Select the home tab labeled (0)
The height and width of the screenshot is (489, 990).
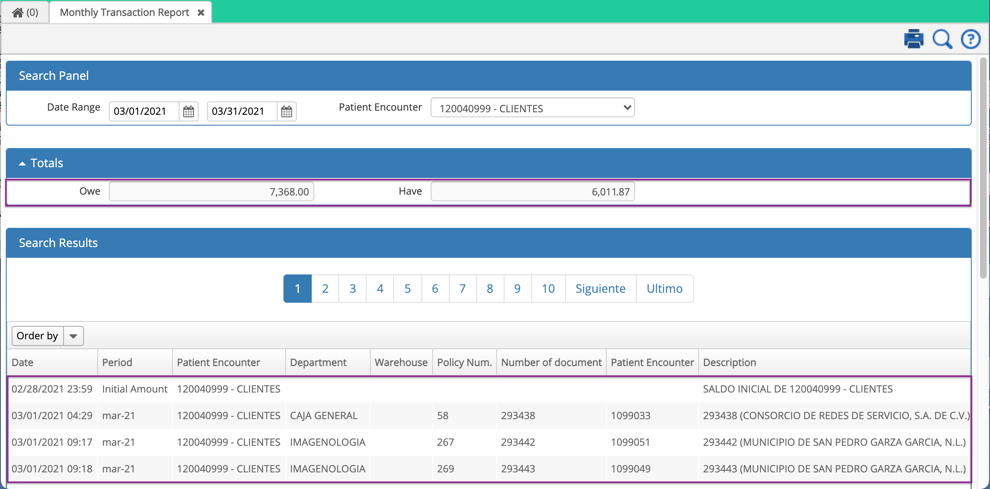click(25, 12)
